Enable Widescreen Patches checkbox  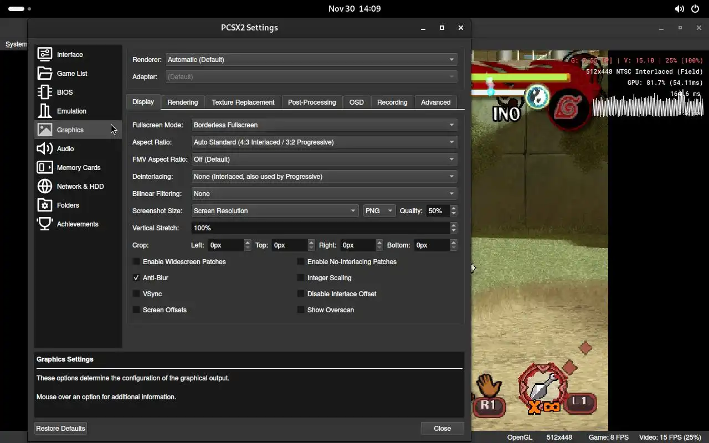(136, 261)
